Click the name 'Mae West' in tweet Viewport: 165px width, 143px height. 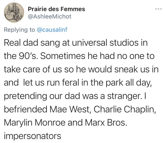point(70,109)
